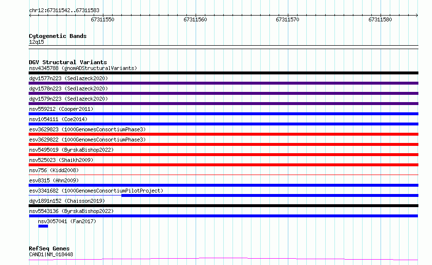Open esv3629822 1000GenomesConsortiumPhase3 label
The image size is (432, 265).
pyautogui.click(x=87, y=140)
